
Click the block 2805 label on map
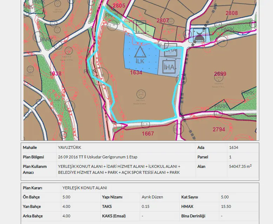click(x=119, y=6)
